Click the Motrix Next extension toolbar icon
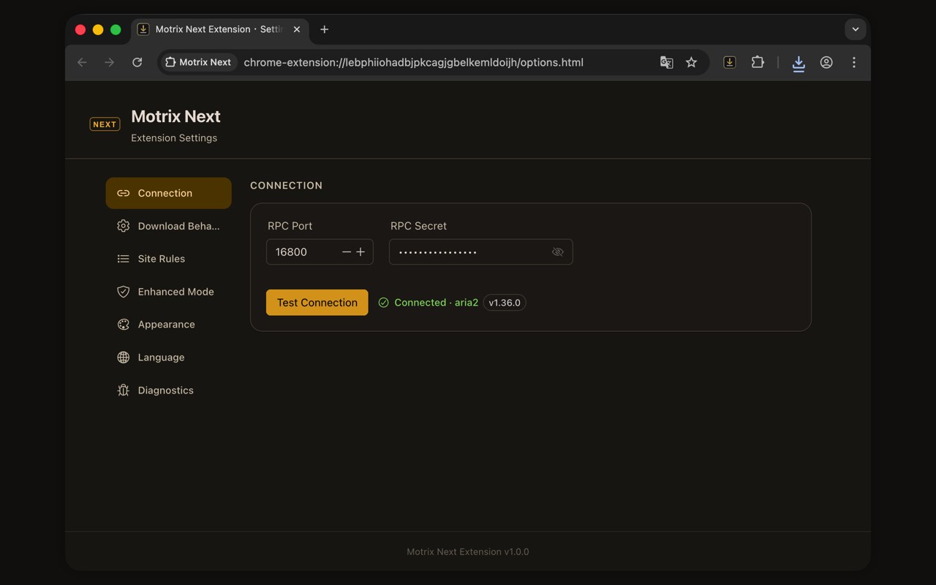Image resolution: width=936 pixels, height=585 pixels. 729,62
